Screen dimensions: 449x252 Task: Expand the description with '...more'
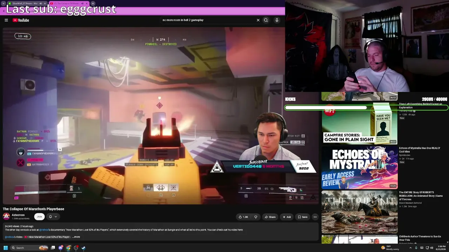pos(76,237)
